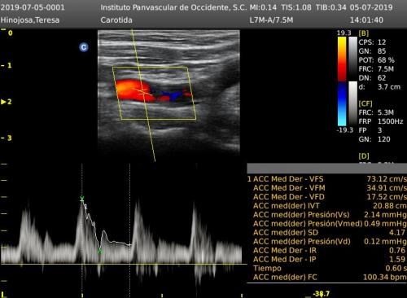Click the Carotida exam preset label
The height and width of the screenshot is (298, 407).
116,20
